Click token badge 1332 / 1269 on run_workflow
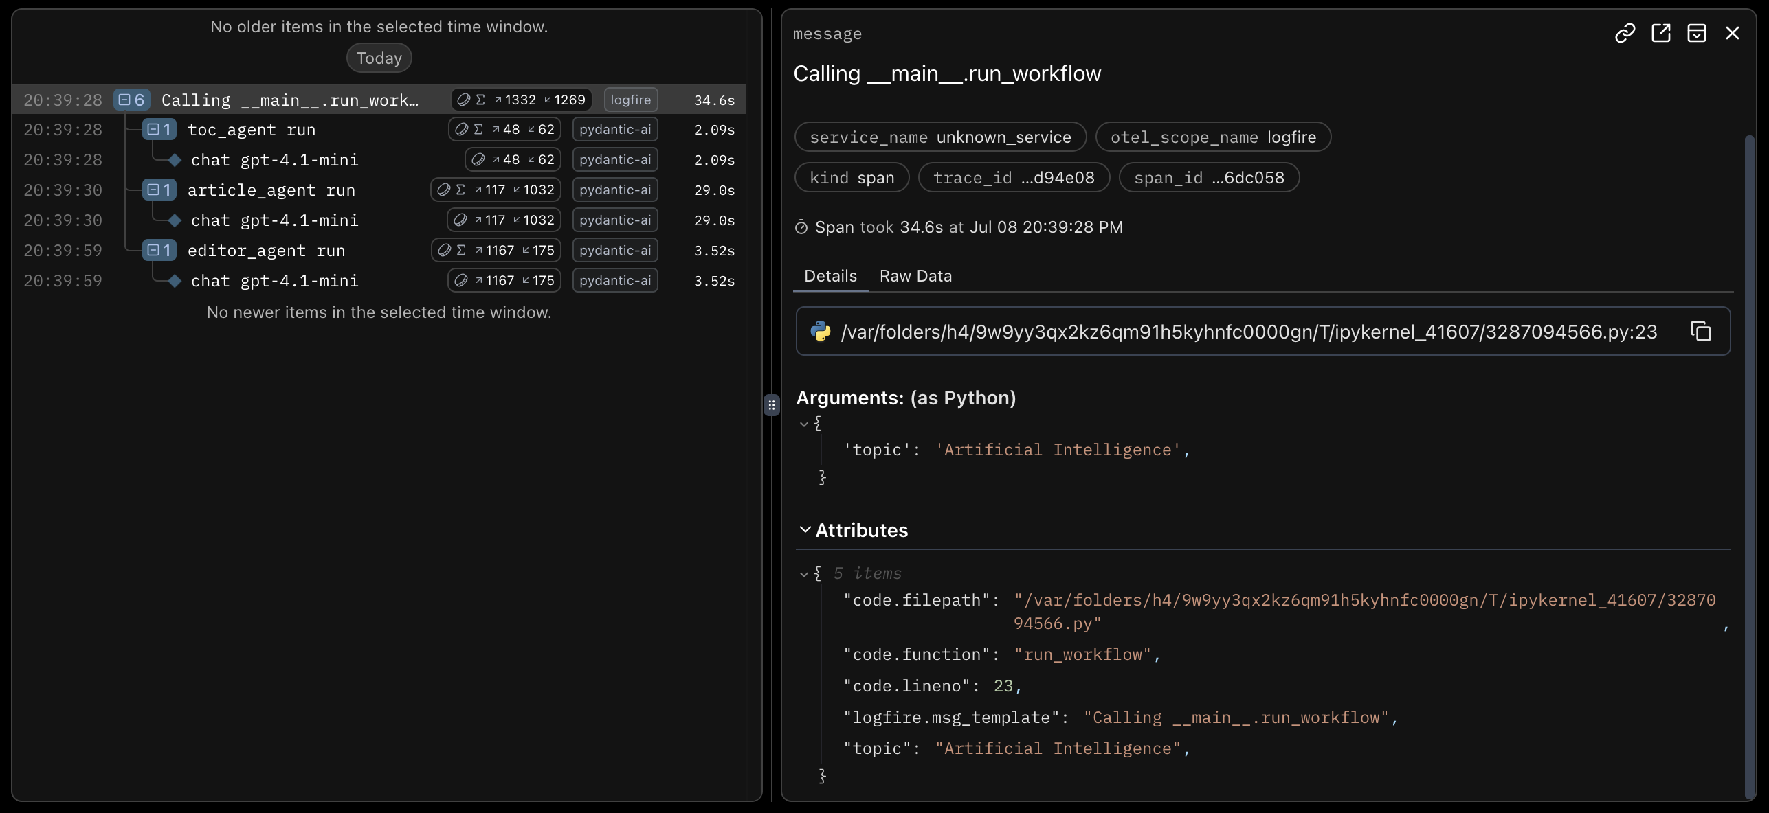The width and height of the screenshot is (1769, 813). click(x=522, y=100)
